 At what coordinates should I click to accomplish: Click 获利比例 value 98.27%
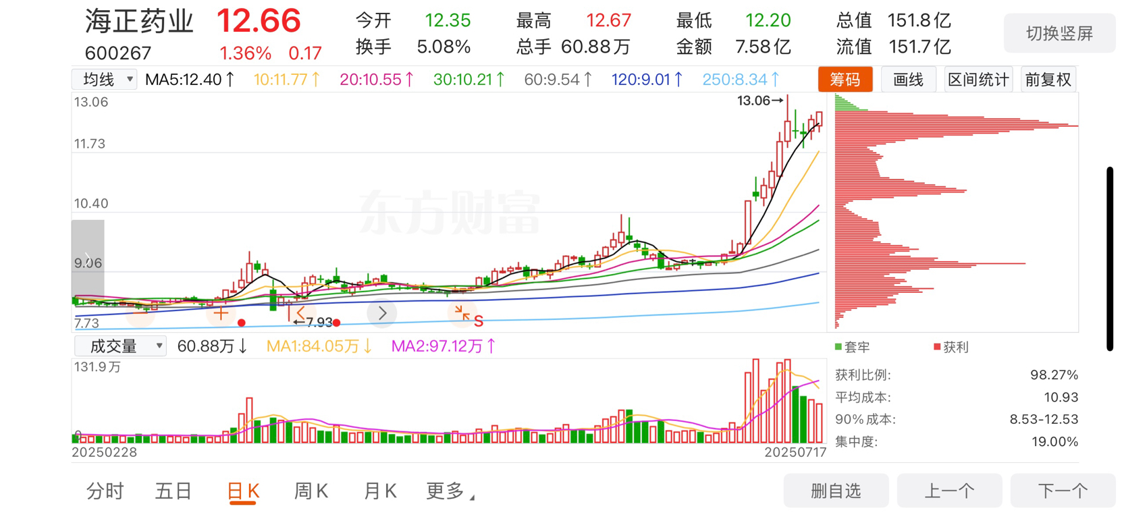coord(1054,375)
